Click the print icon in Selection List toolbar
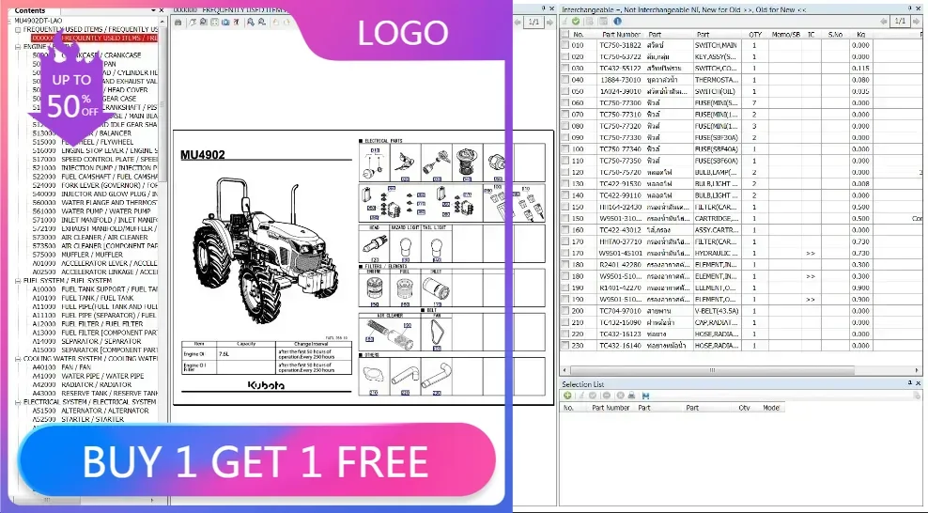This screenshot has width=928, height=513. point(631,396)
